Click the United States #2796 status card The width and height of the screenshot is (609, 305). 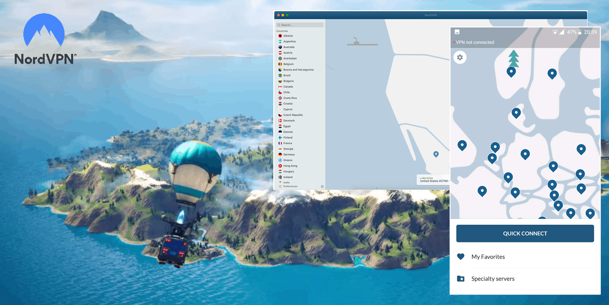(x=433, y=179)
